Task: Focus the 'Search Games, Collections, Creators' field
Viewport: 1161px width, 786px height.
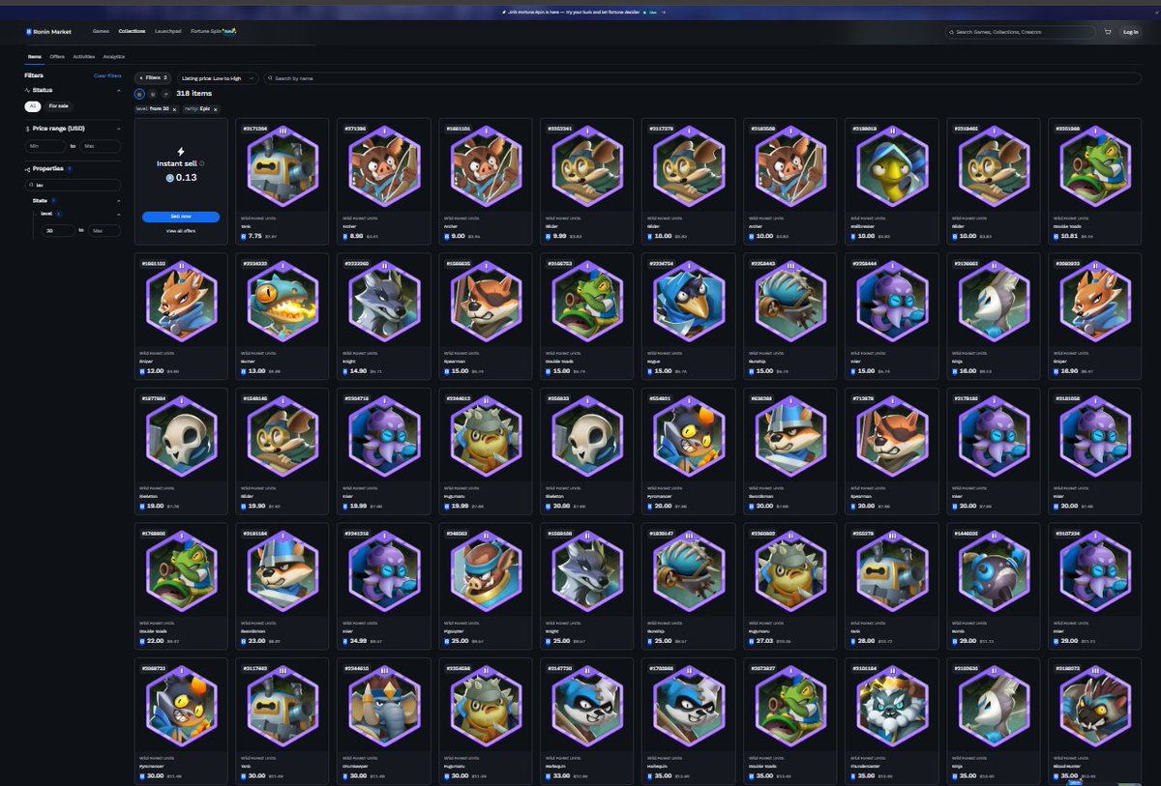Action: tap(1021, 32)
